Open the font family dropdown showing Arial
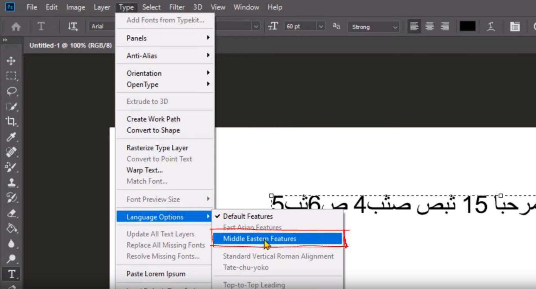Viewport: 536px width, 289px height. coord(102,26)
